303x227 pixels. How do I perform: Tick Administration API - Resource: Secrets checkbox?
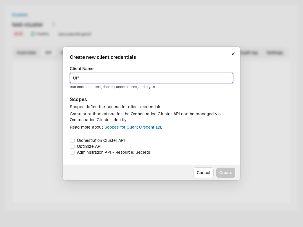72,152
